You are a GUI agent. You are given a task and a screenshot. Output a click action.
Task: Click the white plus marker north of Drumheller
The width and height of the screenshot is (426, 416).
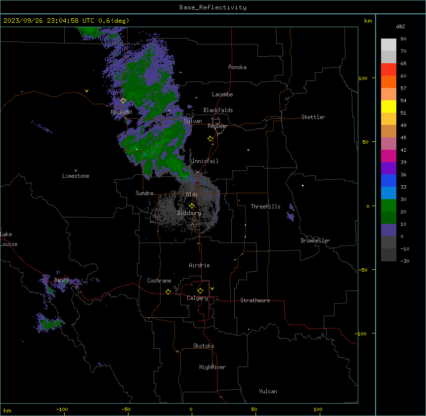[x=302, y=185]
